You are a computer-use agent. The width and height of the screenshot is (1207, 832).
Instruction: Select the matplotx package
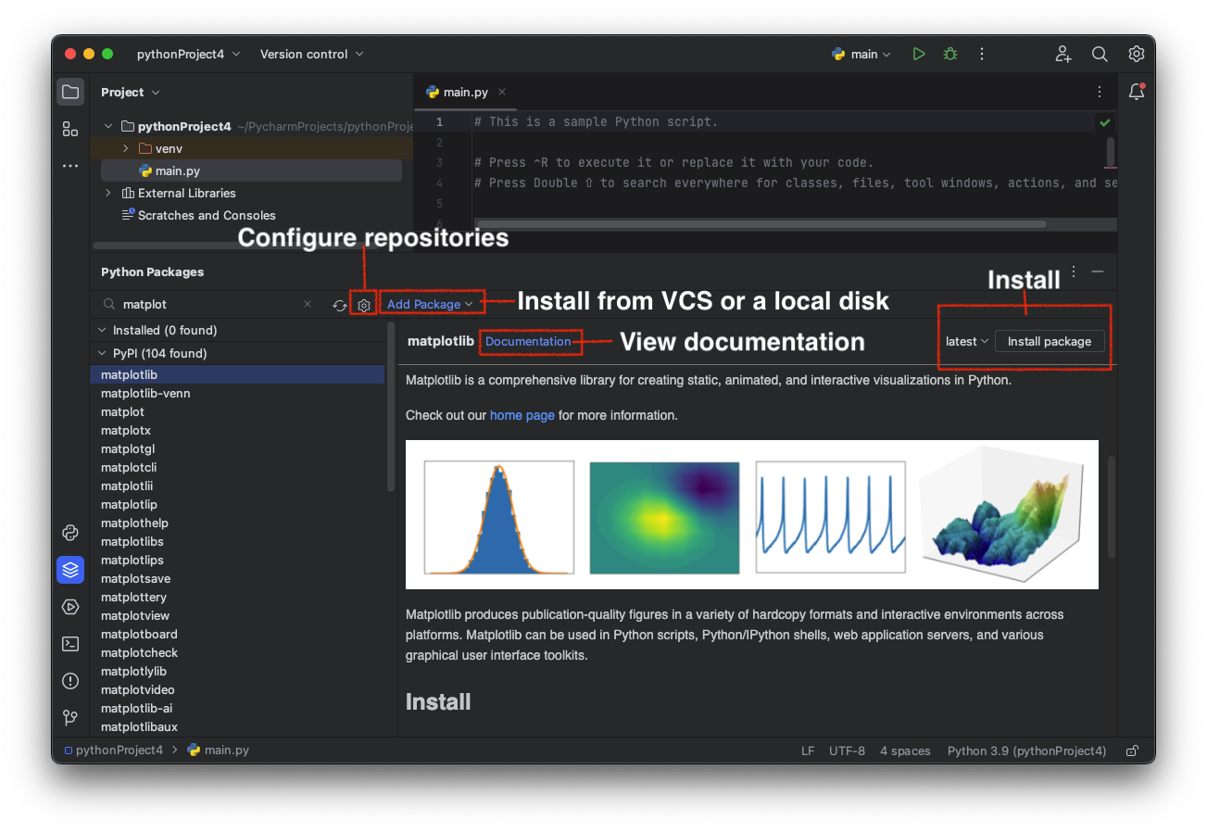[x=237, y=430]
